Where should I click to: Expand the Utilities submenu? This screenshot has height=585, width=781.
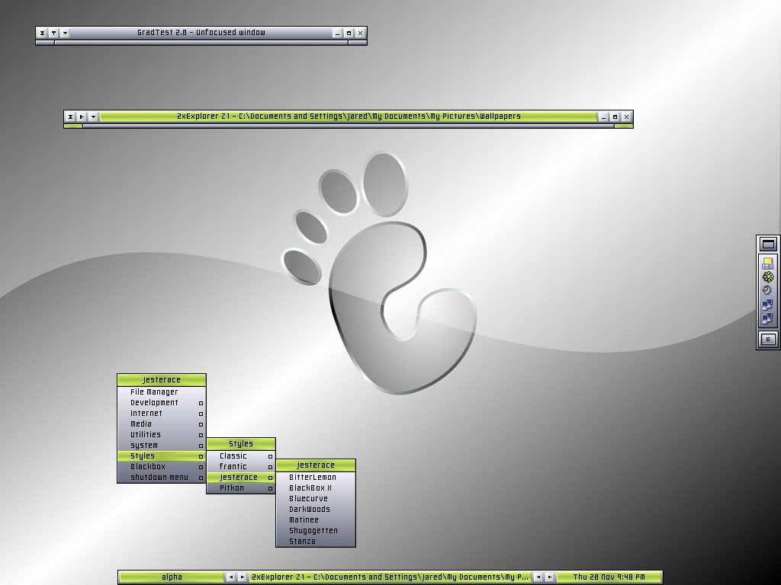162,435
